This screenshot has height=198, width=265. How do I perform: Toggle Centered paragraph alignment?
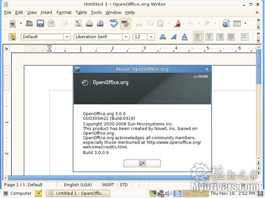click(209, 37)
